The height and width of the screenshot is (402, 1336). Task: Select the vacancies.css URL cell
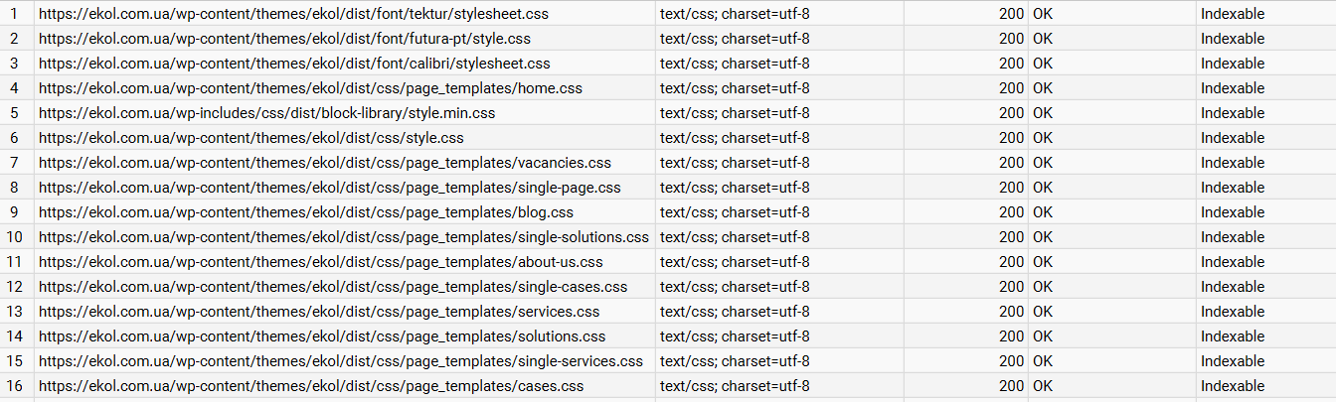tap(344, 163)
